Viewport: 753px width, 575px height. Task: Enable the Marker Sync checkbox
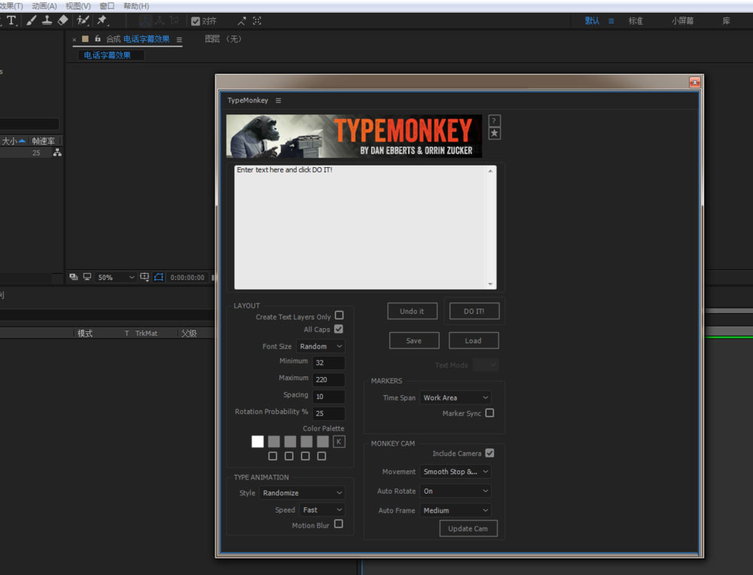pos(489,413)
